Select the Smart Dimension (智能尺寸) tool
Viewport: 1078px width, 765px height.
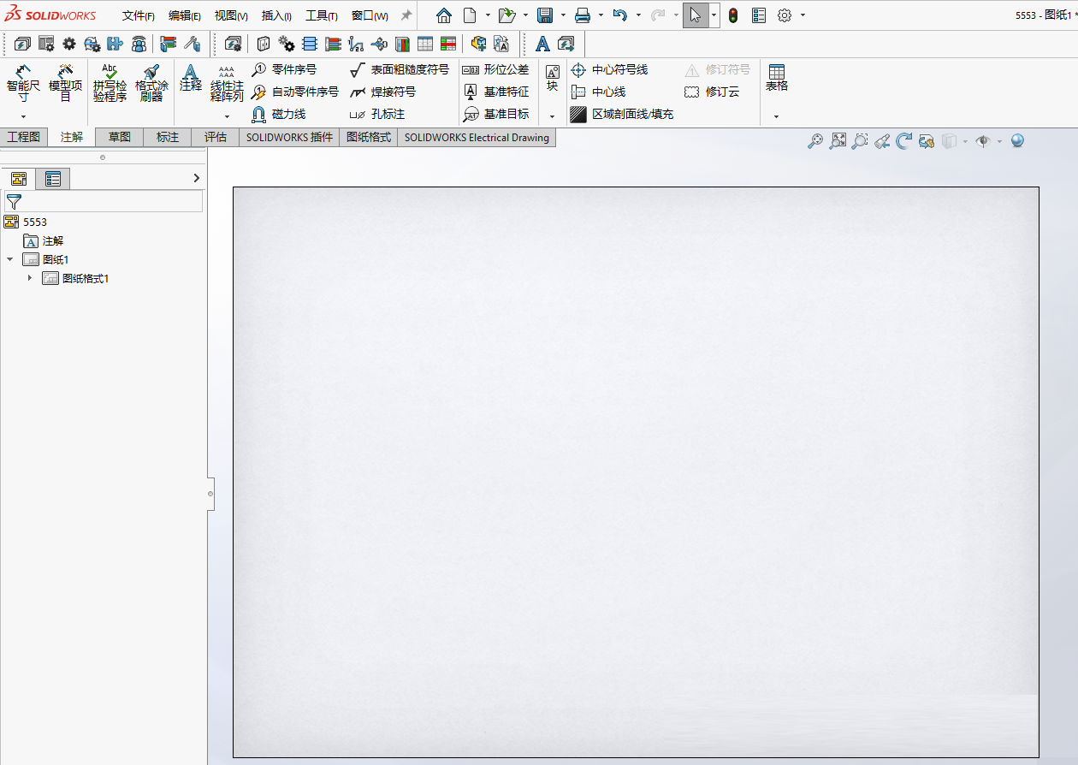tap(23, 83)
